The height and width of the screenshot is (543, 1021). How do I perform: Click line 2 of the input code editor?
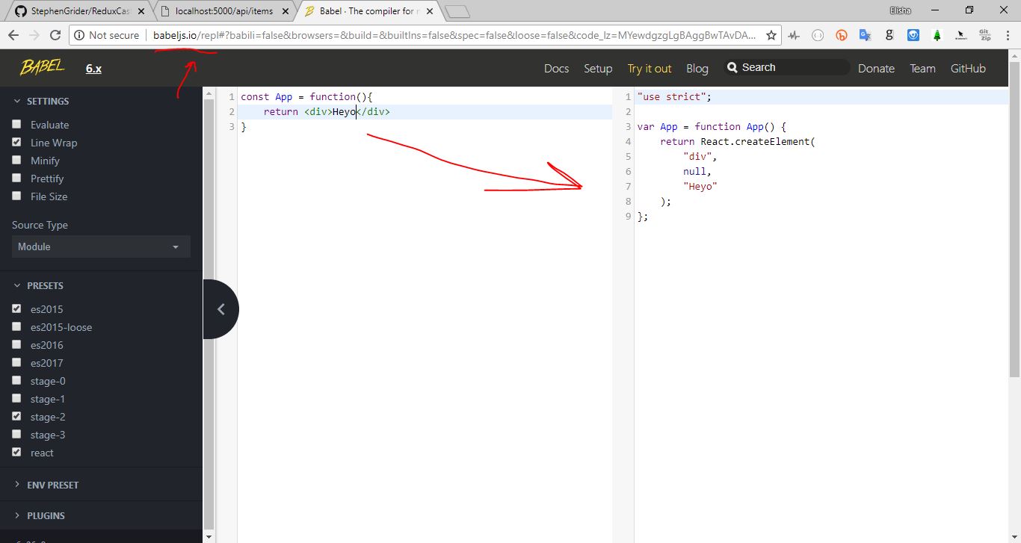425,112
